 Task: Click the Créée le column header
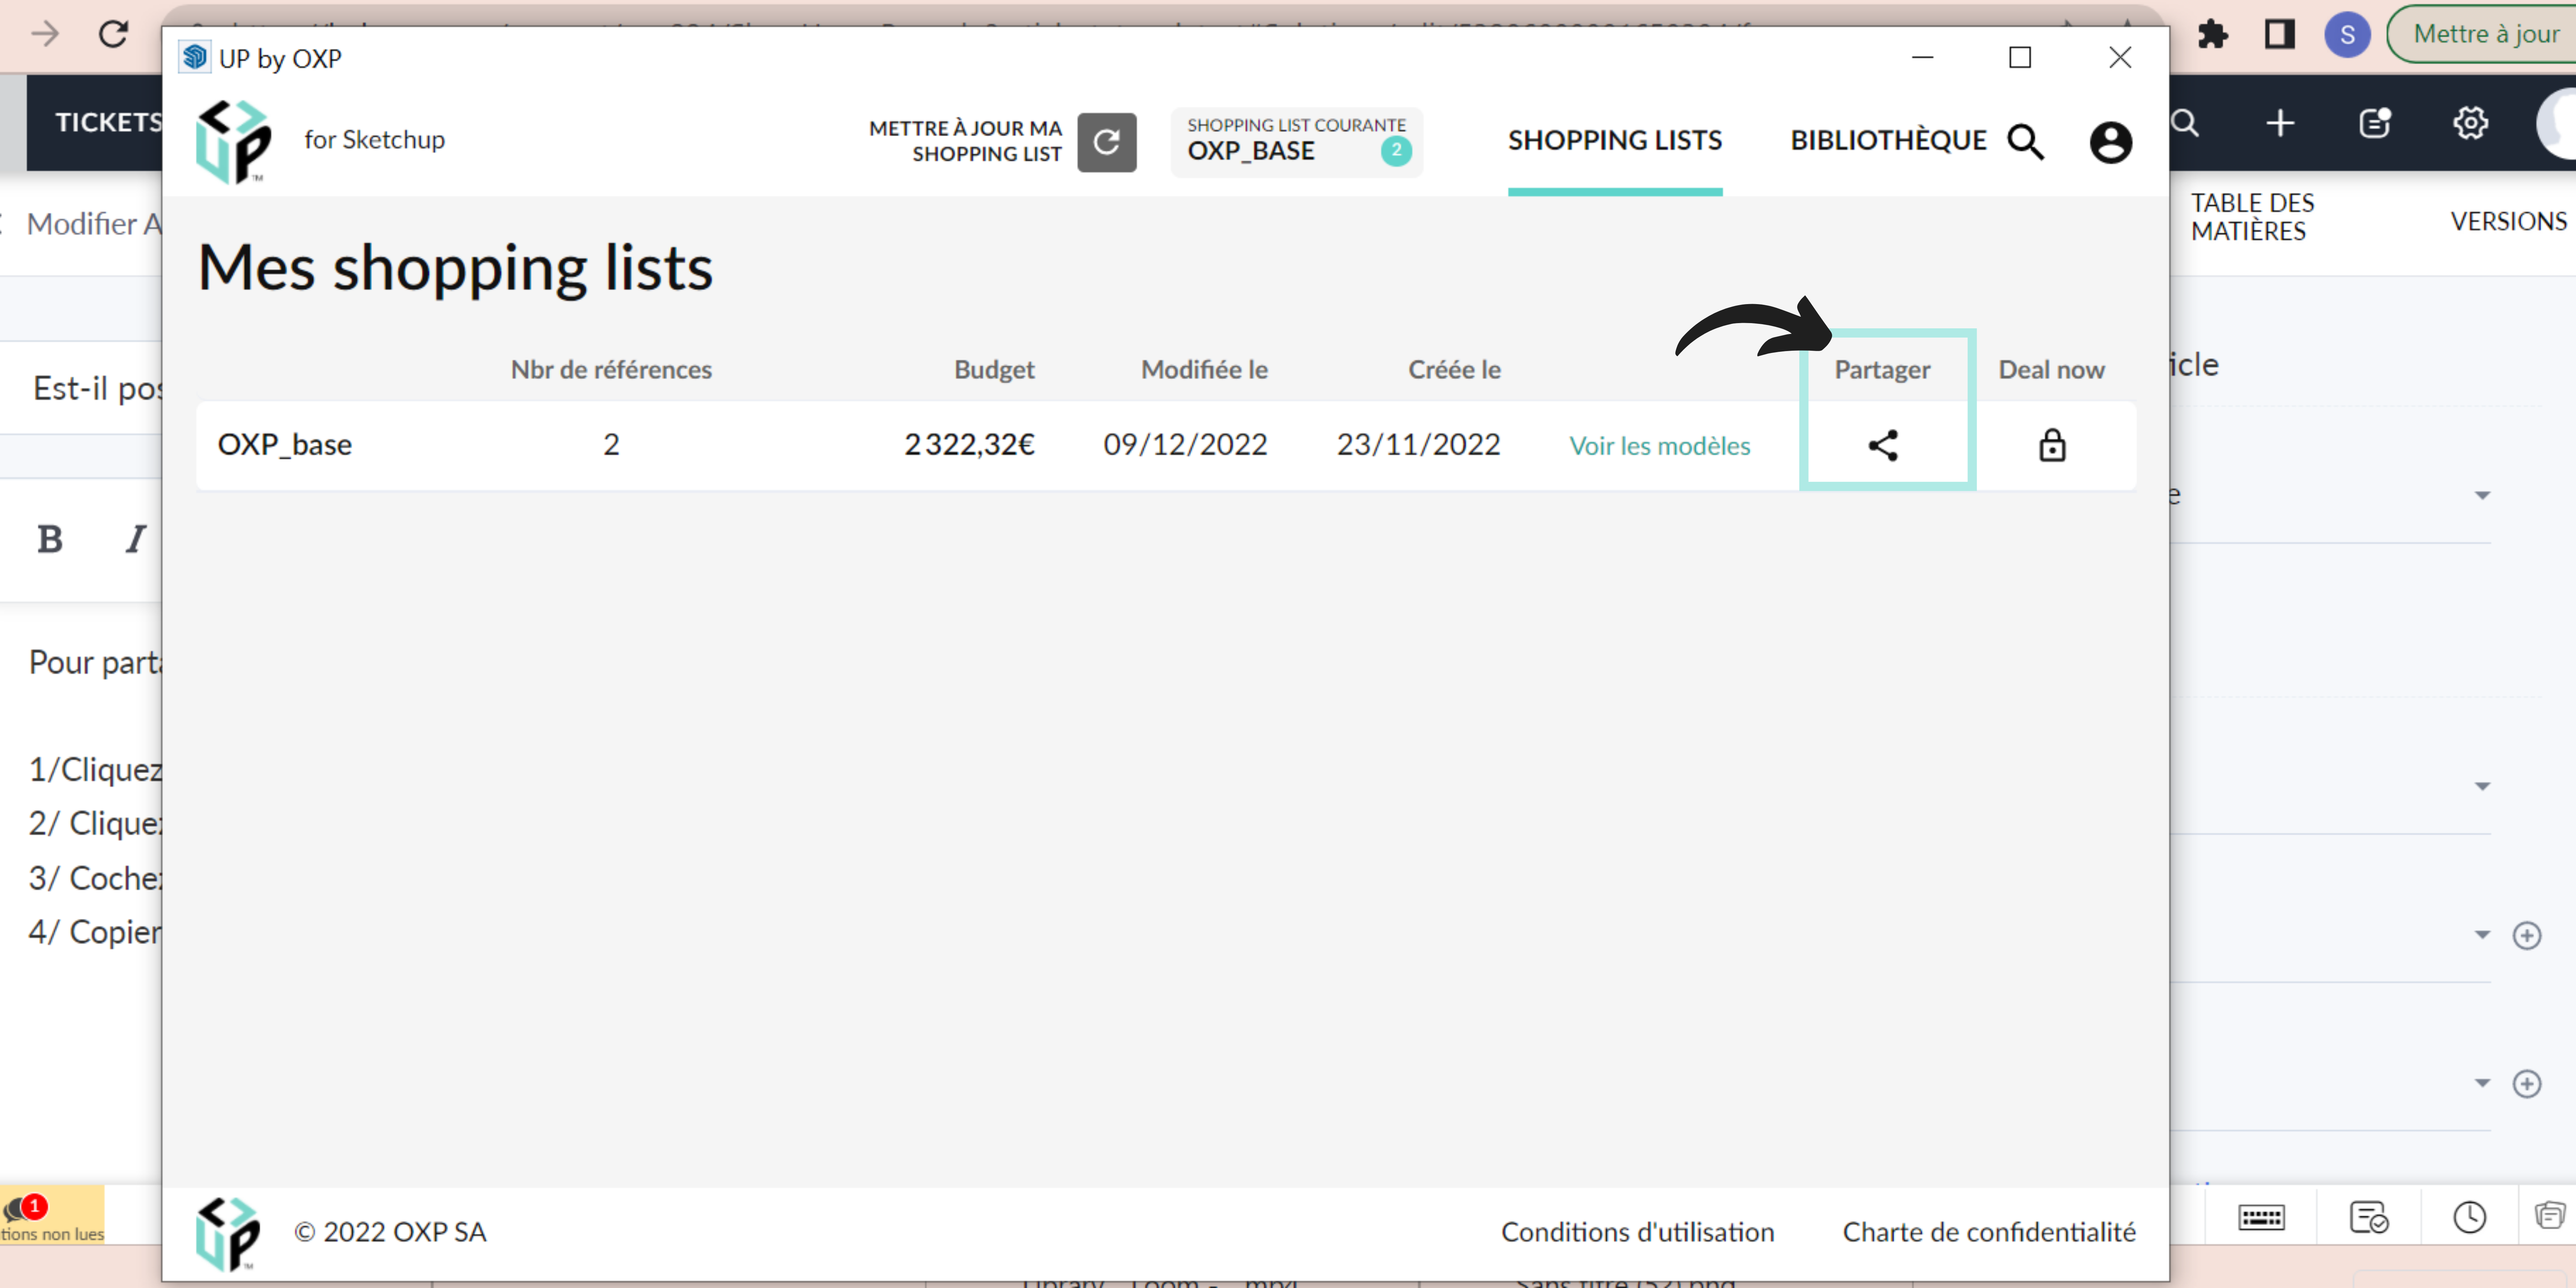(1454, 370)
